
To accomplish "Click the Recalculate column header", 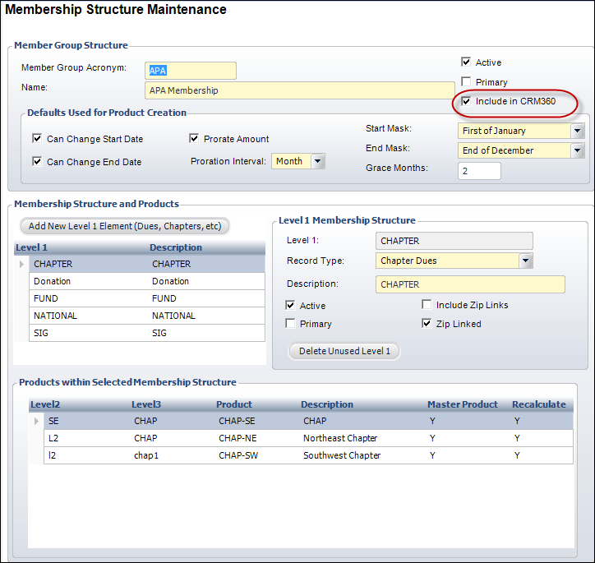I will 539,404.
